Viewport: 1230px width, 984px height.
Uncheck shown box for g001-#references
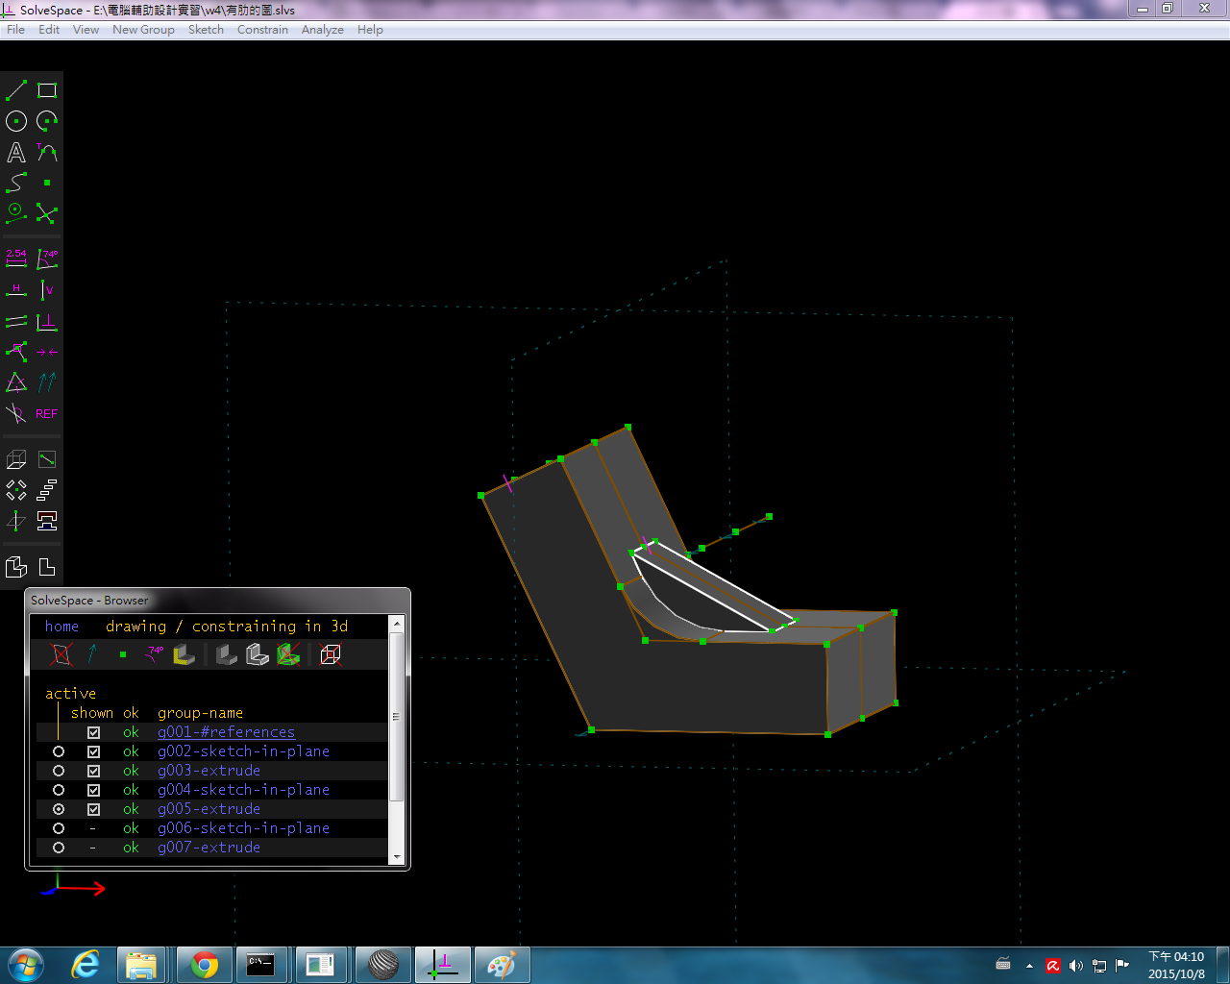(93, 732)
